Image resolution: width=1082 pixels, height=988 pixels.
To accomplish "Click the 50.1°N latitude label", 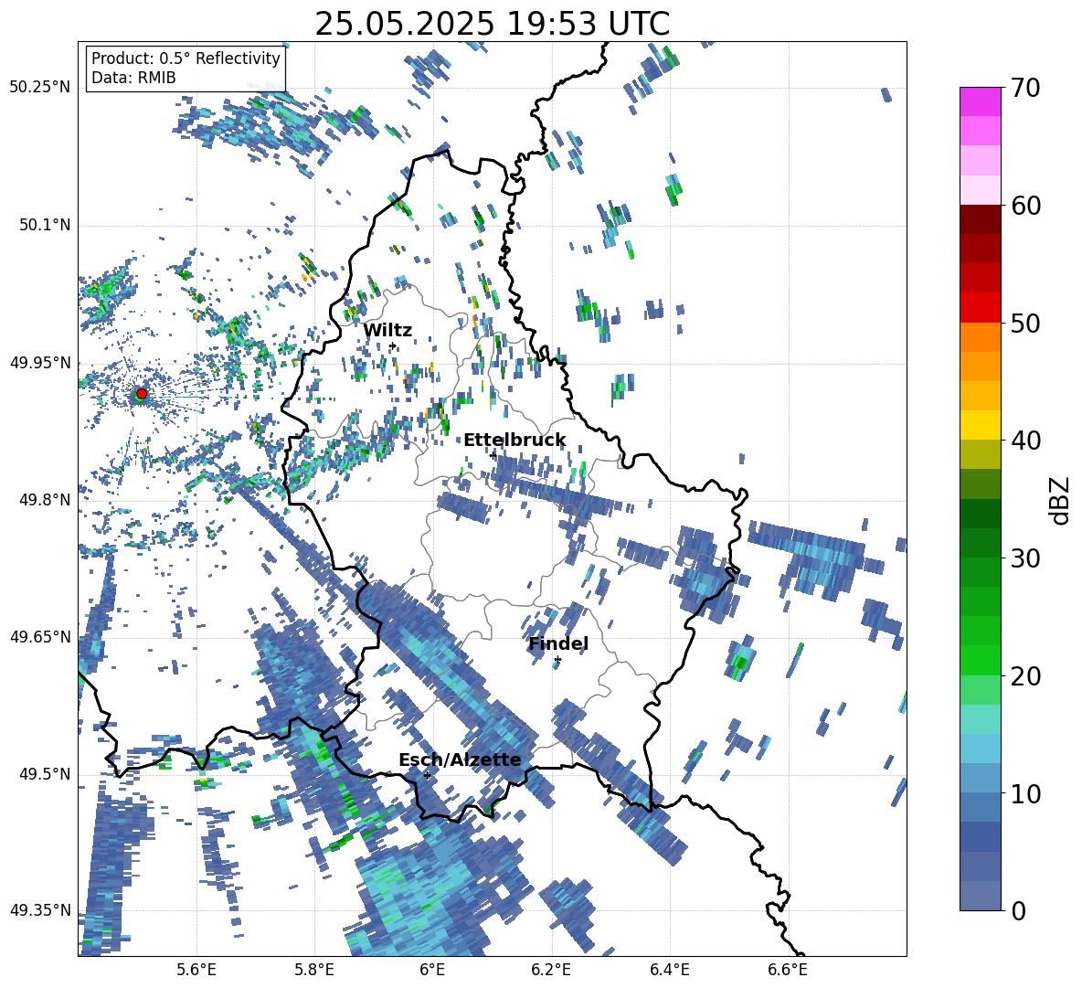I will point(45,225).
